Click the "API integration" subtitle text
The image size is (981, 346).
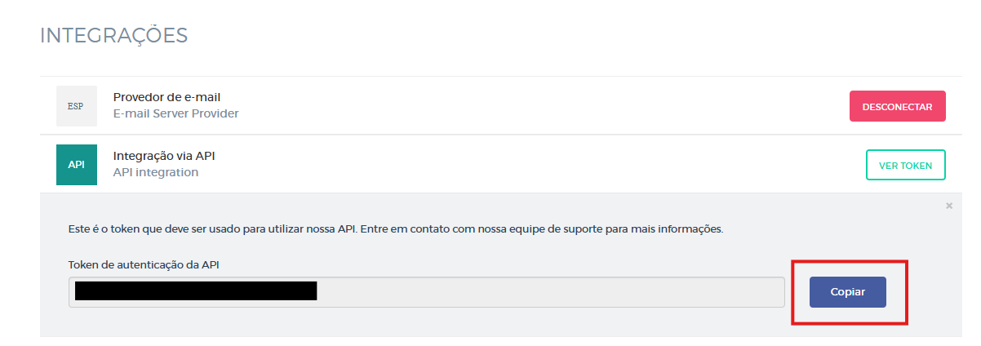pyautogui.click(x=155, y=172)
